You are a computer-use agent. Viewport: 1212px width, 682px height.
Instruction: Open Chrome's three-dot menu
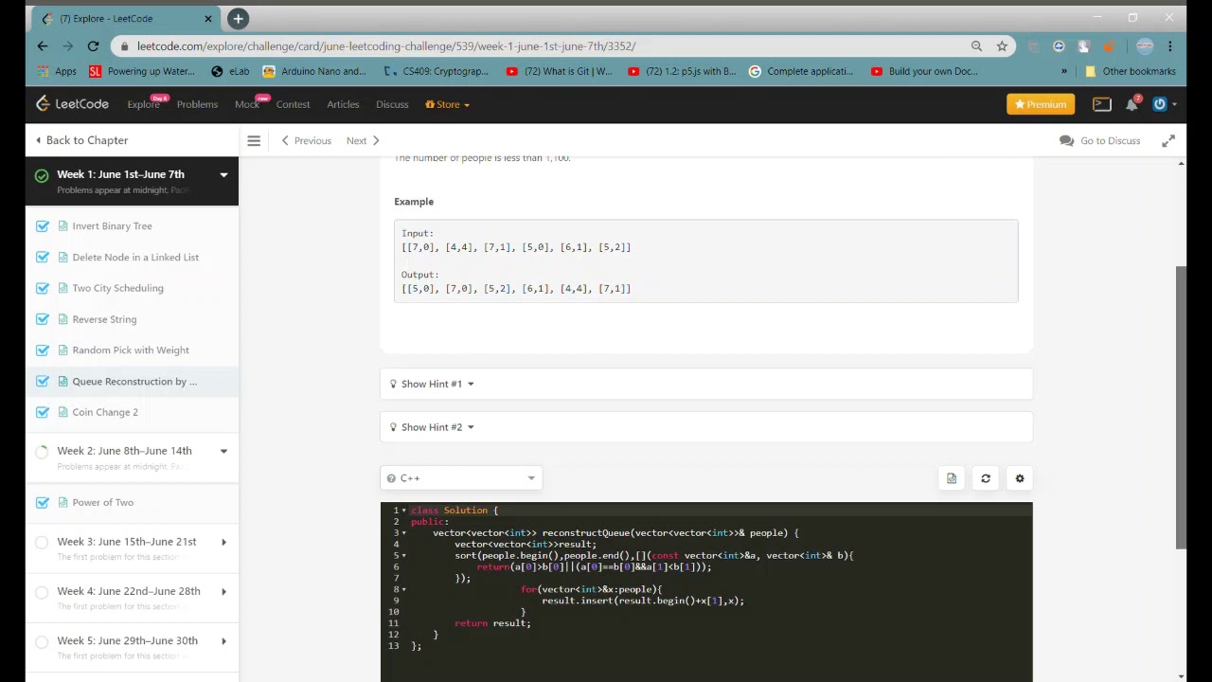pos(1170,46)
